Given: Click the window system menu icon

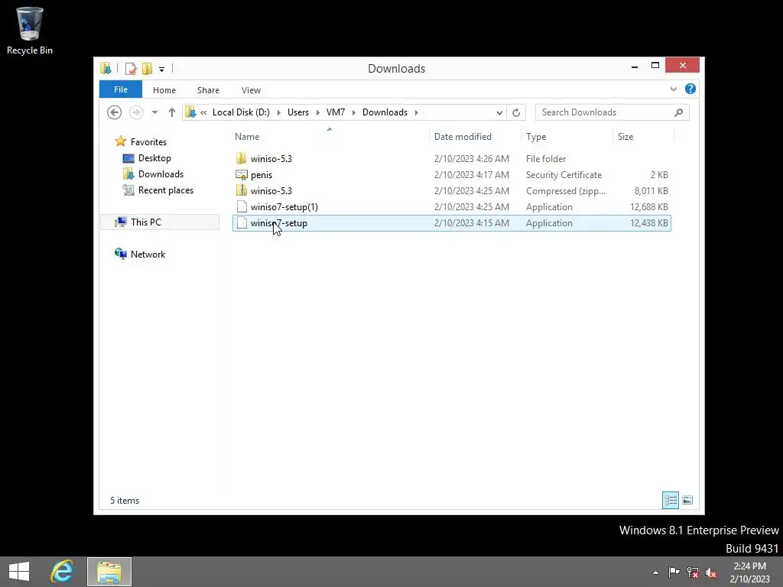Looking at the screenshot, I should pyautogui.click(x=106, y=68).
